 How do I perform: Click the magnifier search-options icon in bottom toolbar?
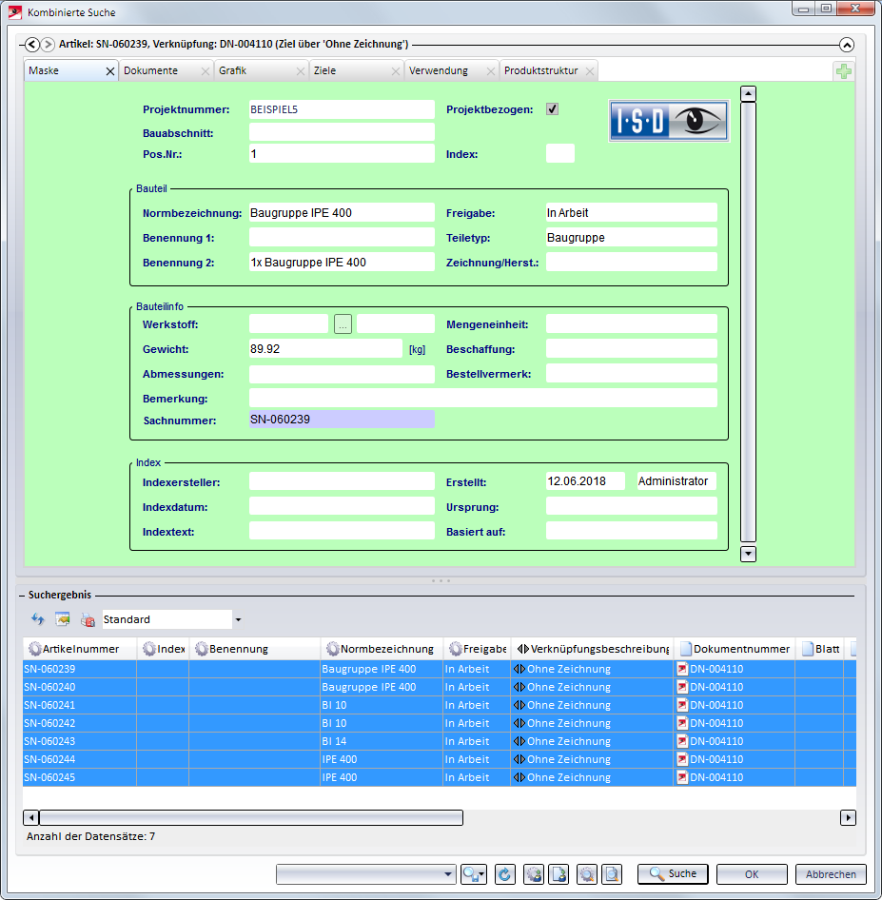(x=473, y=874)
